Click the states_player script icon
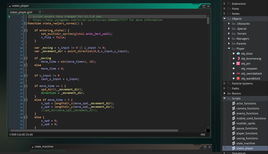This screenshot has height=154, width=268. click(234, 148)
